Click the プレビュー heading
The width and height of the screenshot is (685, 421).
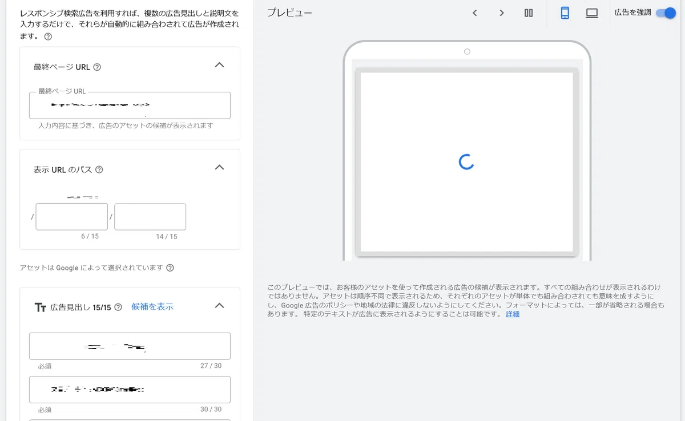pyautogui.click(x=290, y=13)
